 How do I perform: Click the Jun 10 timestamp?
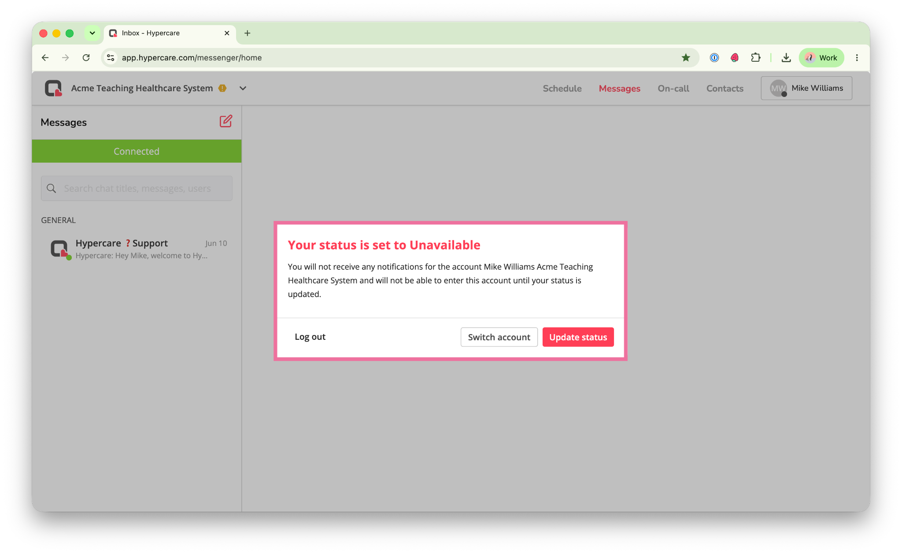pyautogui.click(x=216, y=243)
